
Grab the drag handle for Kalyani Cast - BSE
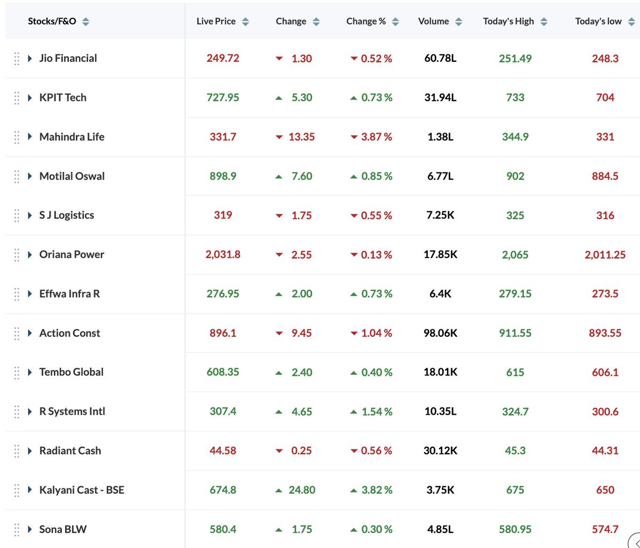(17, 490)
